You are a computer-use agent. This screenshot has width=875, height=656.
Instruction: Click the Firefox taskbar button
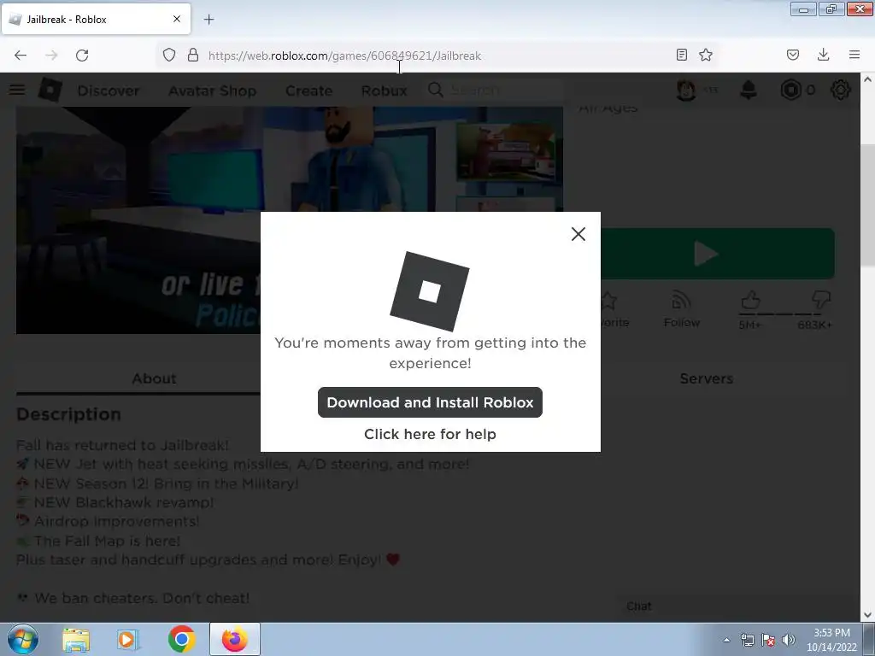click(235, 639)
